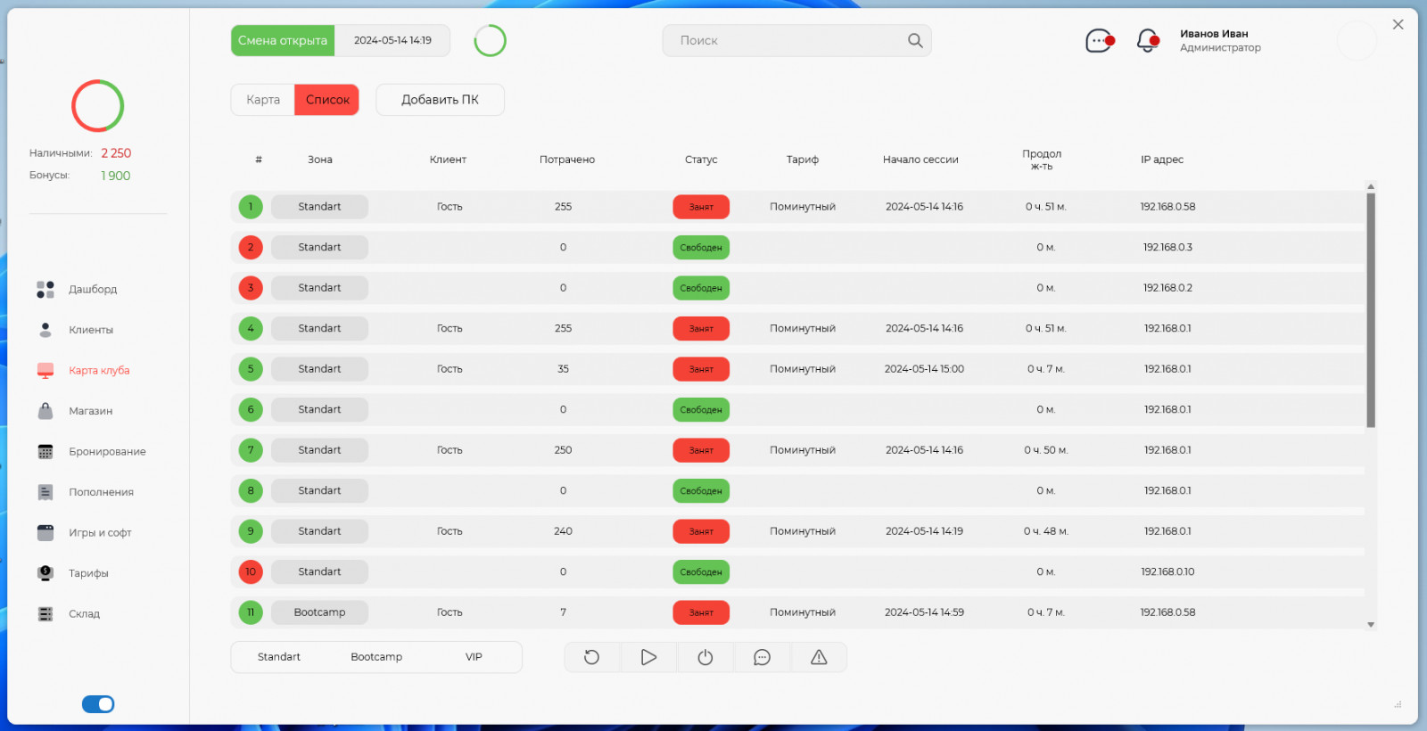This screenshot has height=731, width=1427.
Task: Click the restart PC icon
Action: click(x=591, y=658)
